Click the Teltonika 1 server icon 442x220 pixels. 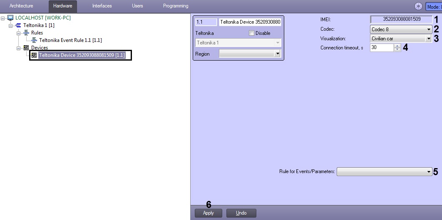click(18, 25)
